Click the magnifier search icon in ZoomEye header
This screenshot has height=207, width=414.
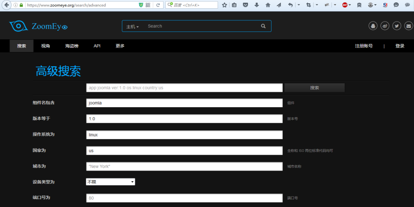(263, 26)
